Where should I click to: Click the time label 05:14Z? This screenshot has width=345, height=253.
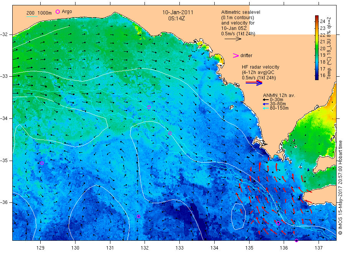click(176, 18)
